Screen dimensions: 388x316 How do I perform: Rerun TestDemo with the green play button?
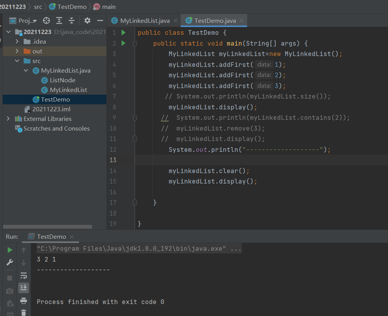tap(10, 250)
